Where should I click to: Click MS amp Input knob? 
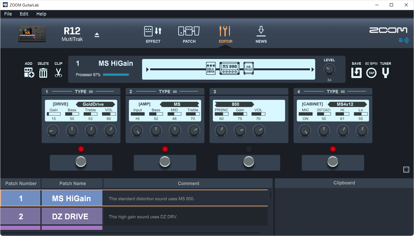tap(137, 131)
